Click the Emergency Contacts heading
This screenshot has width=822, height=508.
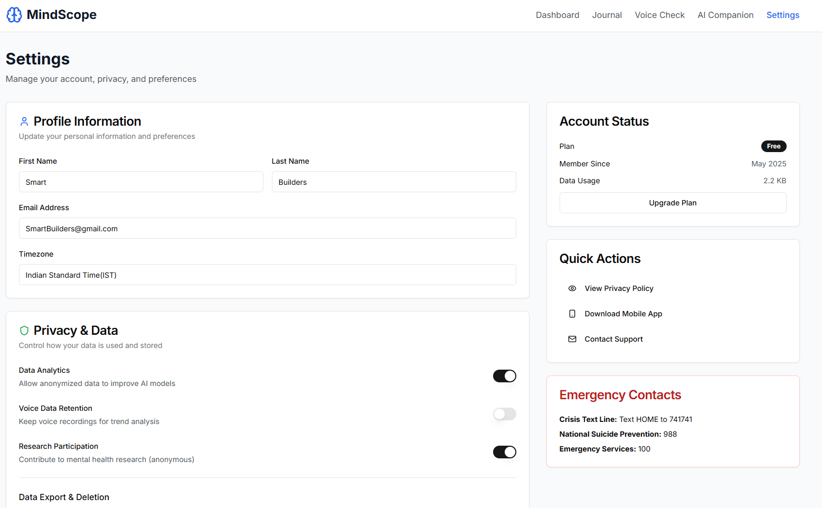coord(620,395)
